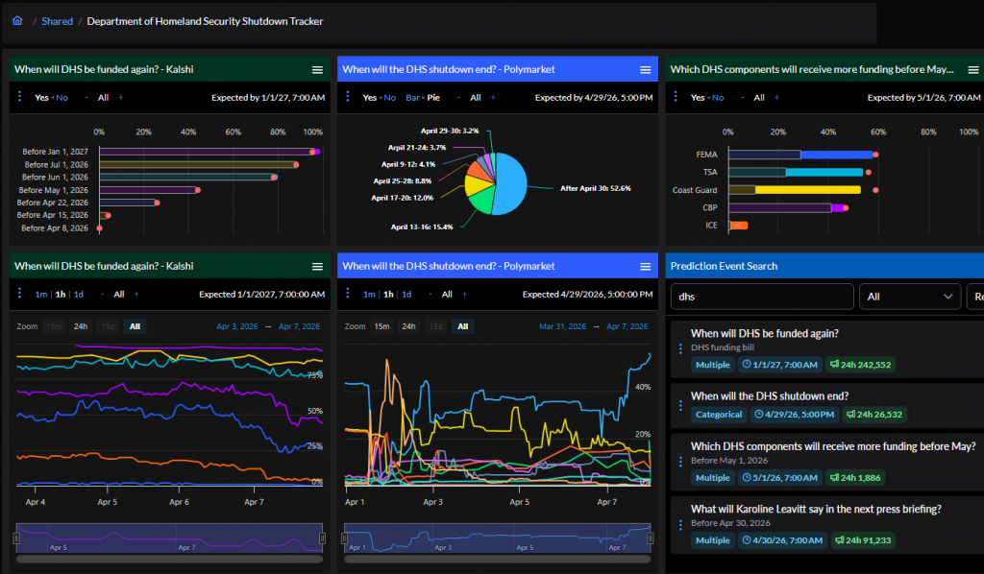Select 15m zoom on Polymarket line chart

click(381, 326)
